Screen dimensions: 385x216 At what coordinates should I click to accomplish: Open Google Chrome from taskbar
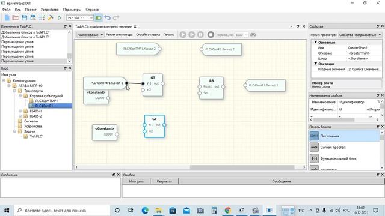(x=228, y=211)
